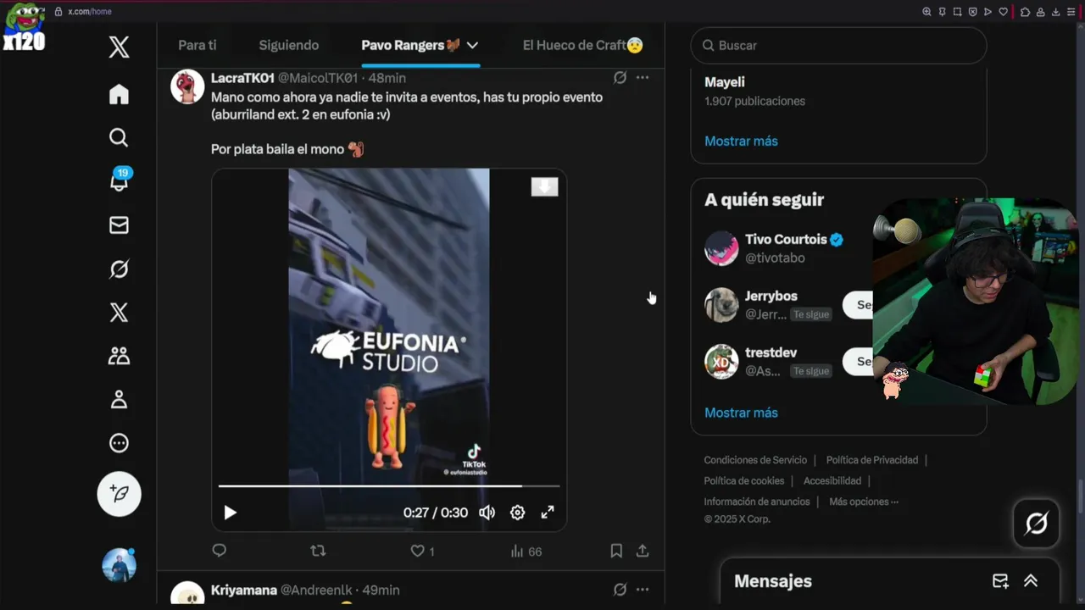Click the browser zoom magnifier icon

[x=926, y=12]
